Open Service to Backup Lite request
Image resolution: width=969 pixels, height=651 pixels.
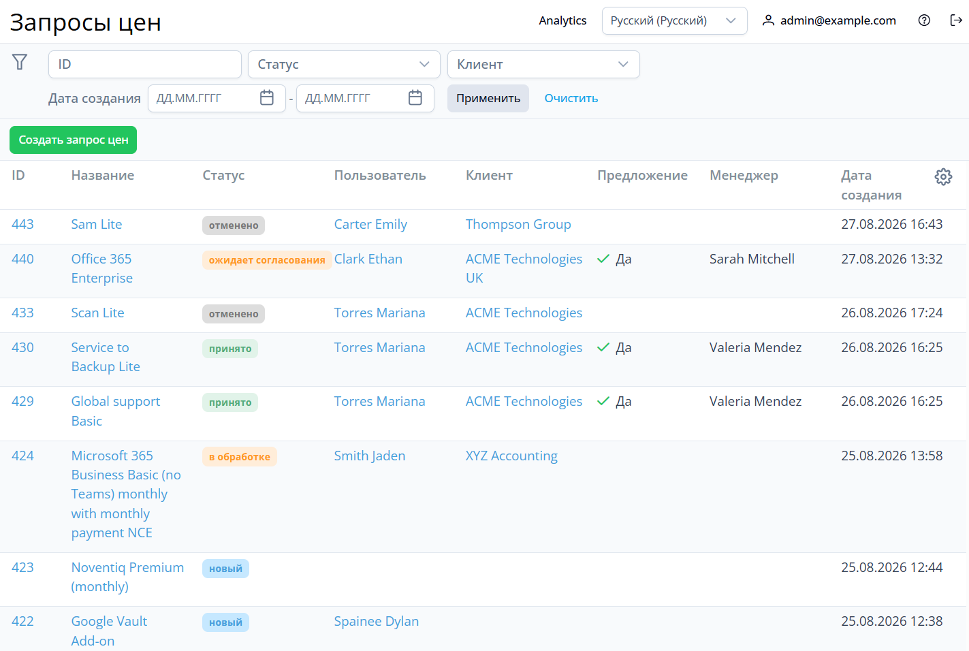106,357
